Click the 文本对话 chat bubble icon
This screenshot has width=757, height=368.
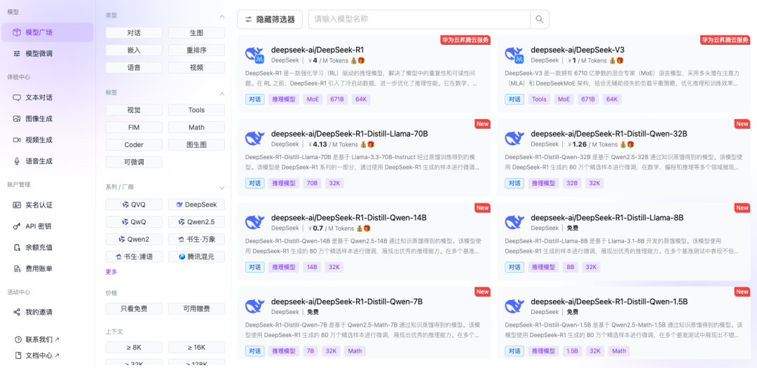point(17,97)
